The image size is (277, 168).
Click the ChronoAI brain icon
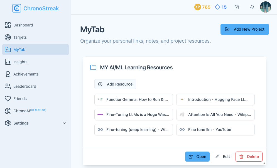pos(8,111)
